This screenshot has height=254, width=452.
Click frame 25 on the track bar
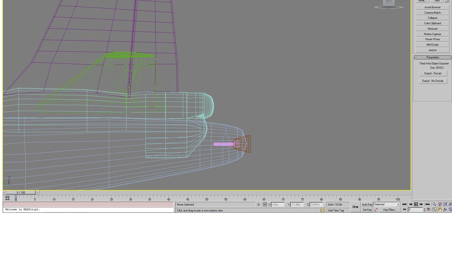pyautogui.click(x=111, y=198)
